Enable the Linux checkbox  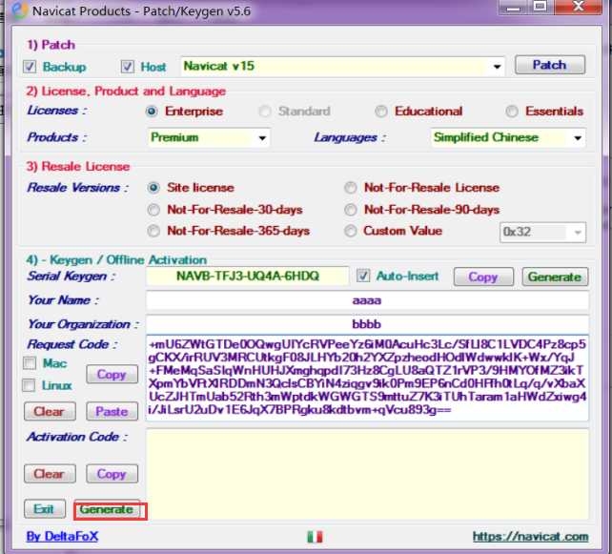(29, 385)
